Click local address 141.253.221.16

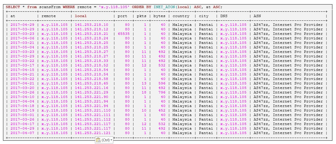click(x=91, y=88)
